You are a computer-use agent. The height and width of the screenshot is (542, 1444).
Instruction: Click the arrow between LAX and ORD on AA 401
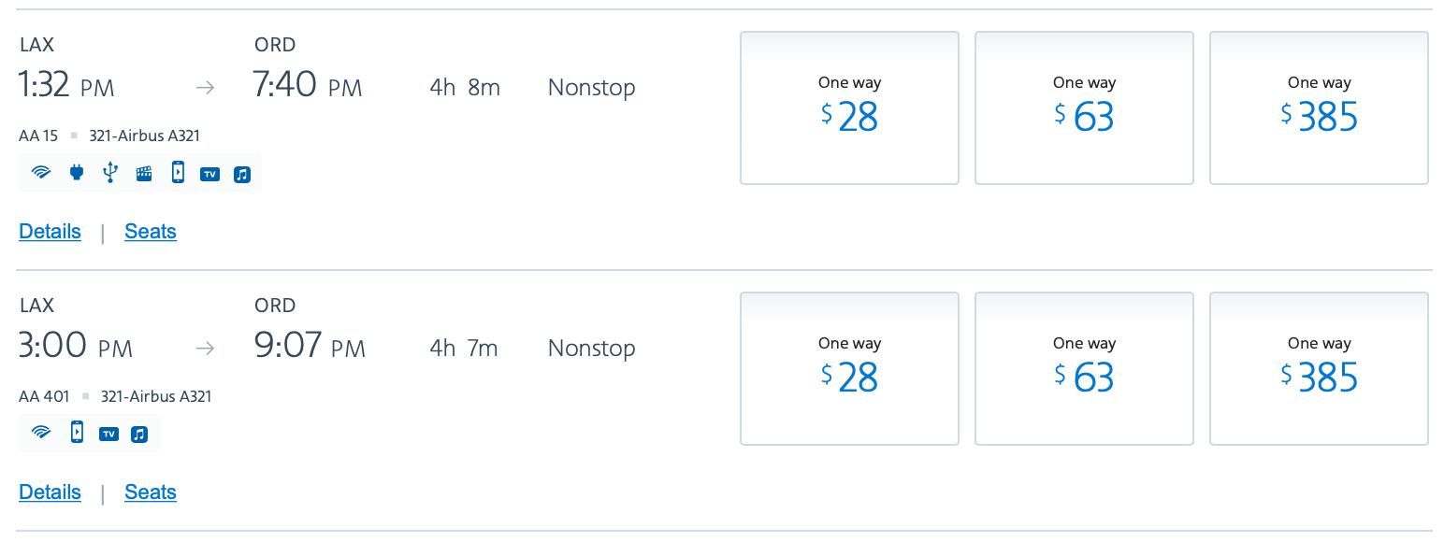click(204, 347)
